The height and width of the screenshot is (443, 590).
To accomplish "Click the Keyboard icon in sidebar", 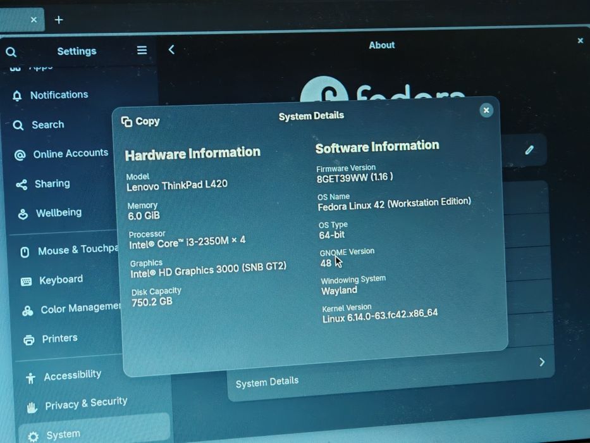I will coord(27,282).
